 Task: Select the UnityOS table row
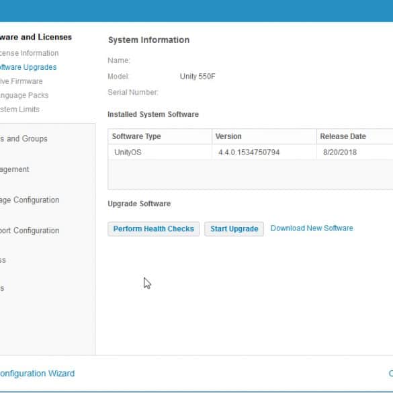point(251,152)
